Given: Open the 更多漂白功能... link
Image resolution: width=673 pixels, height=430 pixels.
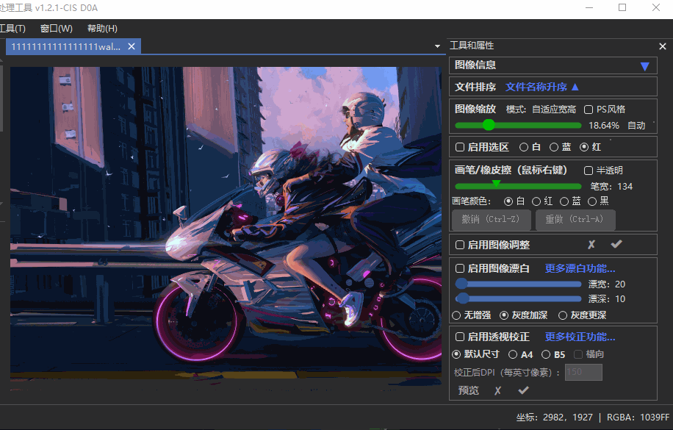Looking at the screenshot, I should [580, 268].
